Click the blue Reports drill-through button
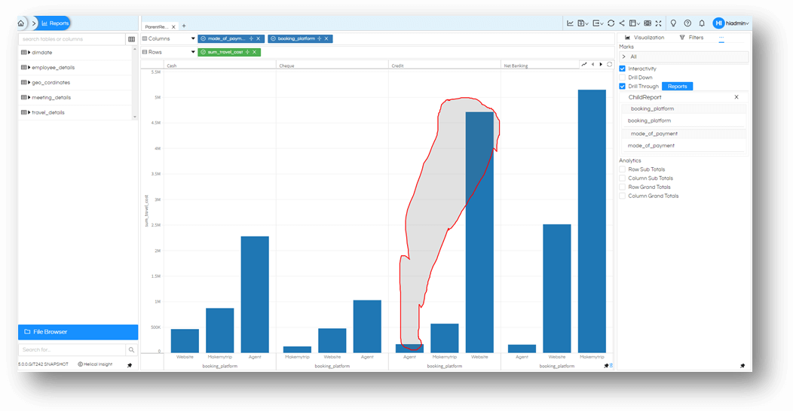 (x=677, y=87)
